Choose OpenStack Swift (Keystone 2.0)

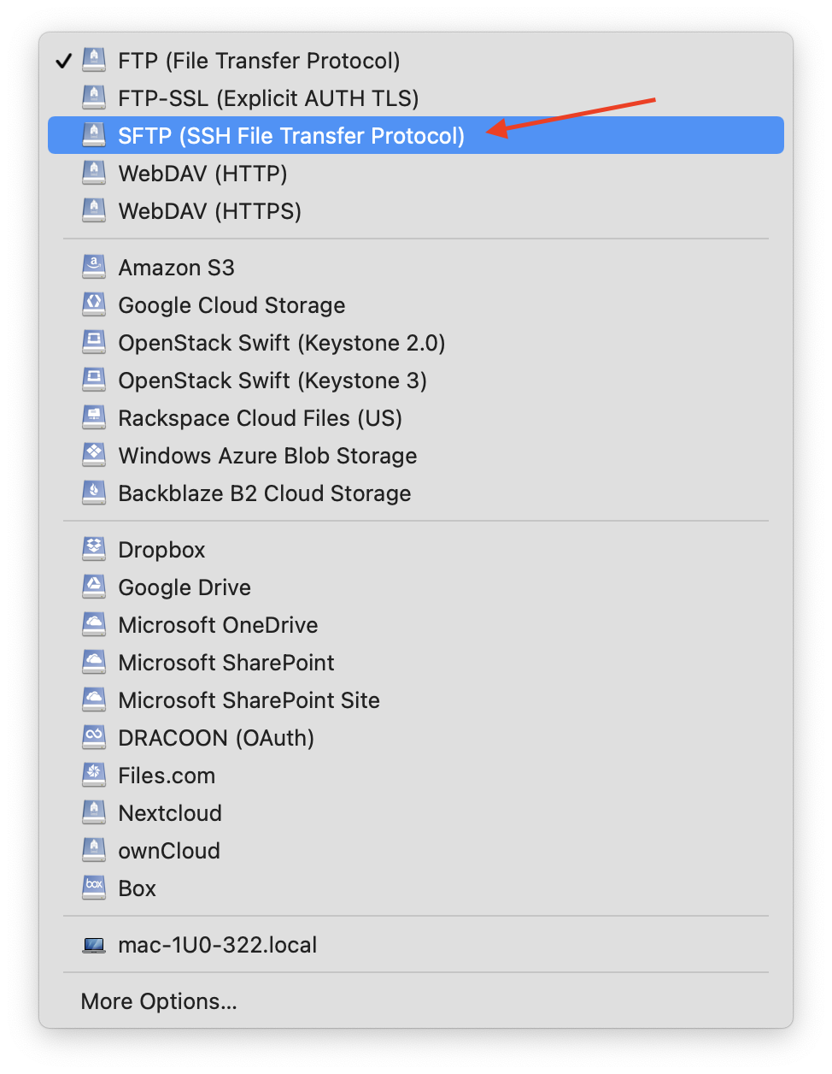tap(416, 342)
